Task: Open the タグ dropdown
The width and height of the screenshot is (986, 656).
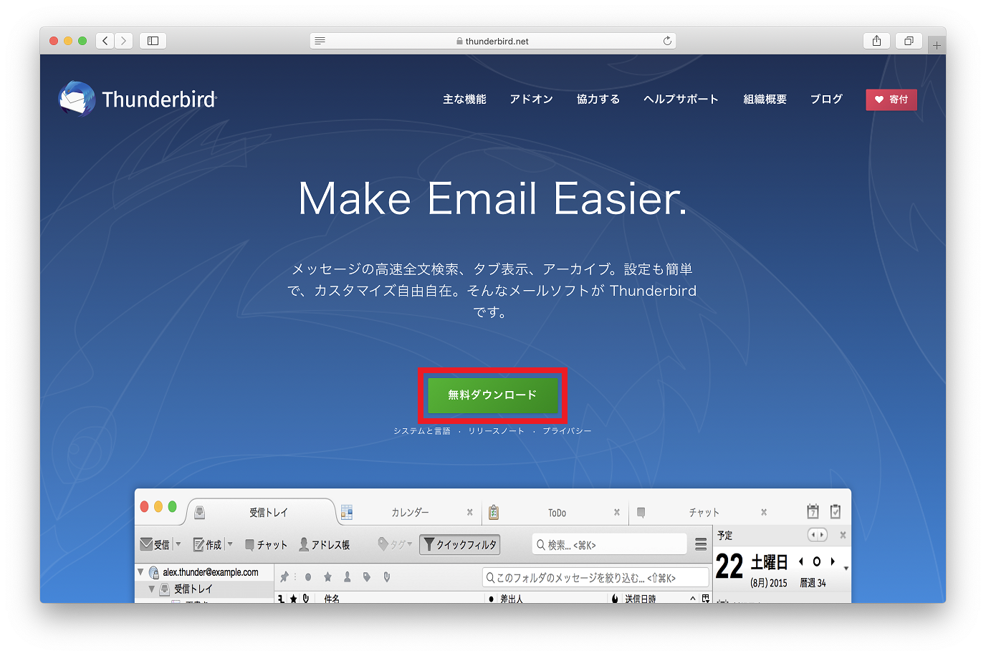Action: point(395,545)
